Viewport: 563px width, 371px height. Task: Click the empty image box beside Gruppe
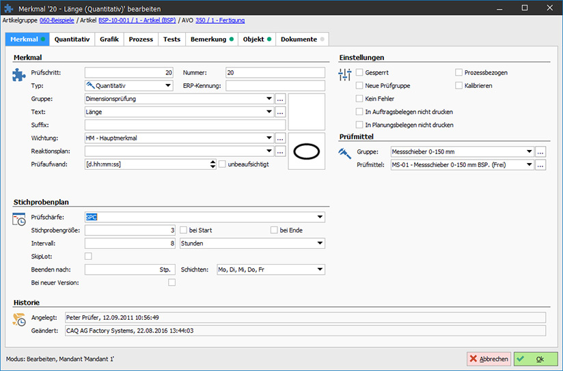(307, 112)
